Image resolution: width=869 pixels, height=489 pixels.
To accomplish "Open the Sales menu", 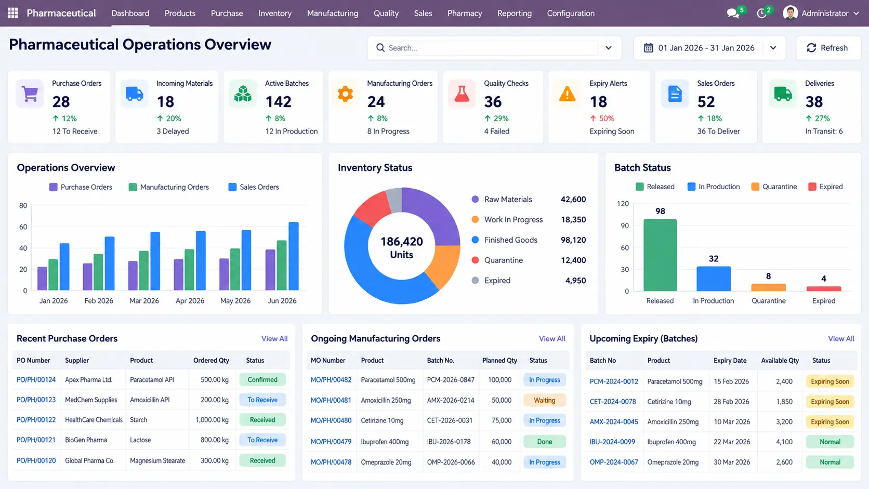I will pyautogui.click(x=423, y=13).
